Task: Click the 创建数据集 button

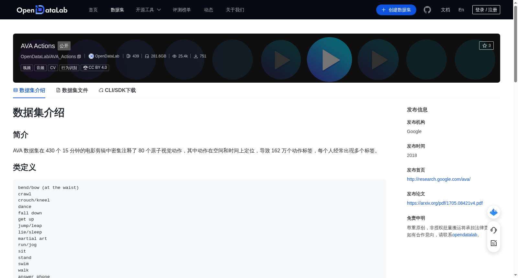Action: [396, 10]
